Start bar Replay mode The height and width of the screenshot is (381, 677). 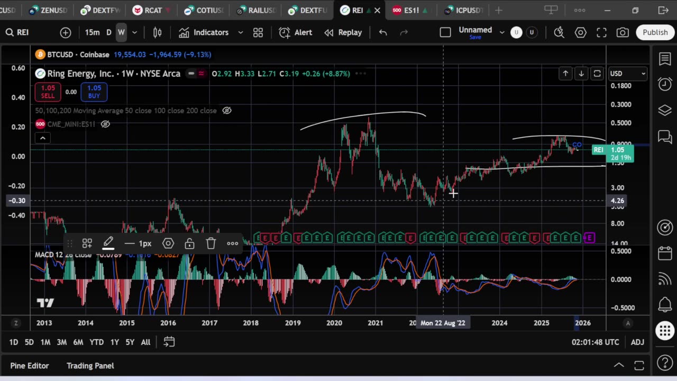pyautogui.click(x=343, y=32)
